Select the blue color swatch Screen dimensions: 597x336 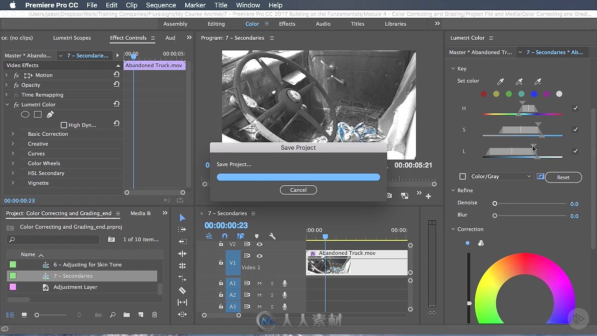(534, 94)
